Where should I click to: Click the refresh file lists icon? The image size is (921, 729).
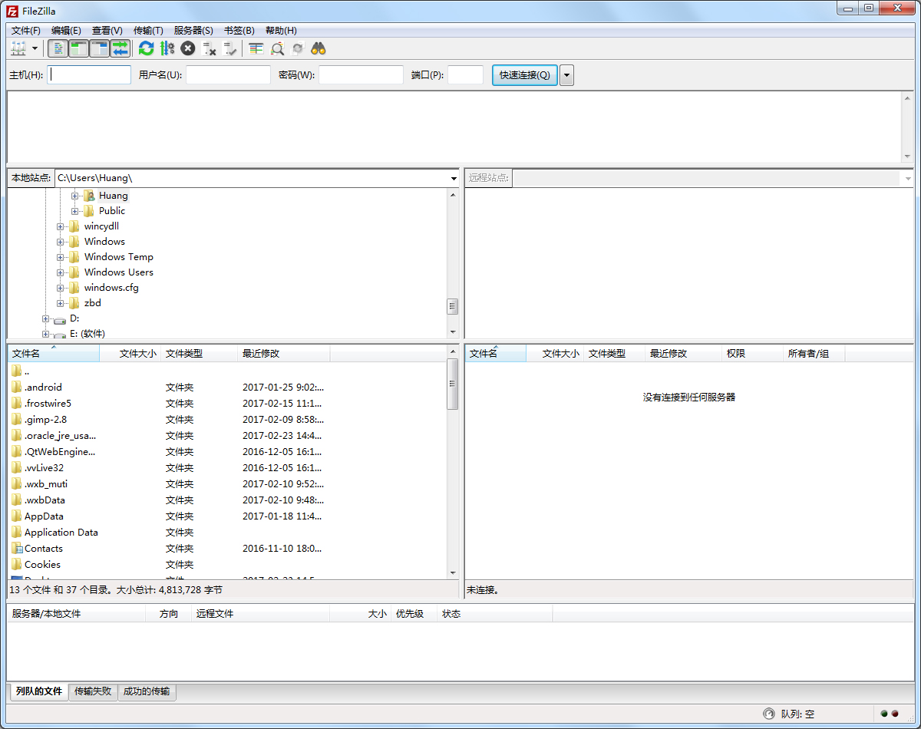tap(146, 48)
